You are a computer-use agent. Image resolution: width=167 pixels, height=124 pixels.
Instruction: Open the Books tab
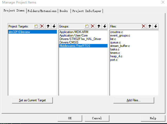(x=64, y=11)
